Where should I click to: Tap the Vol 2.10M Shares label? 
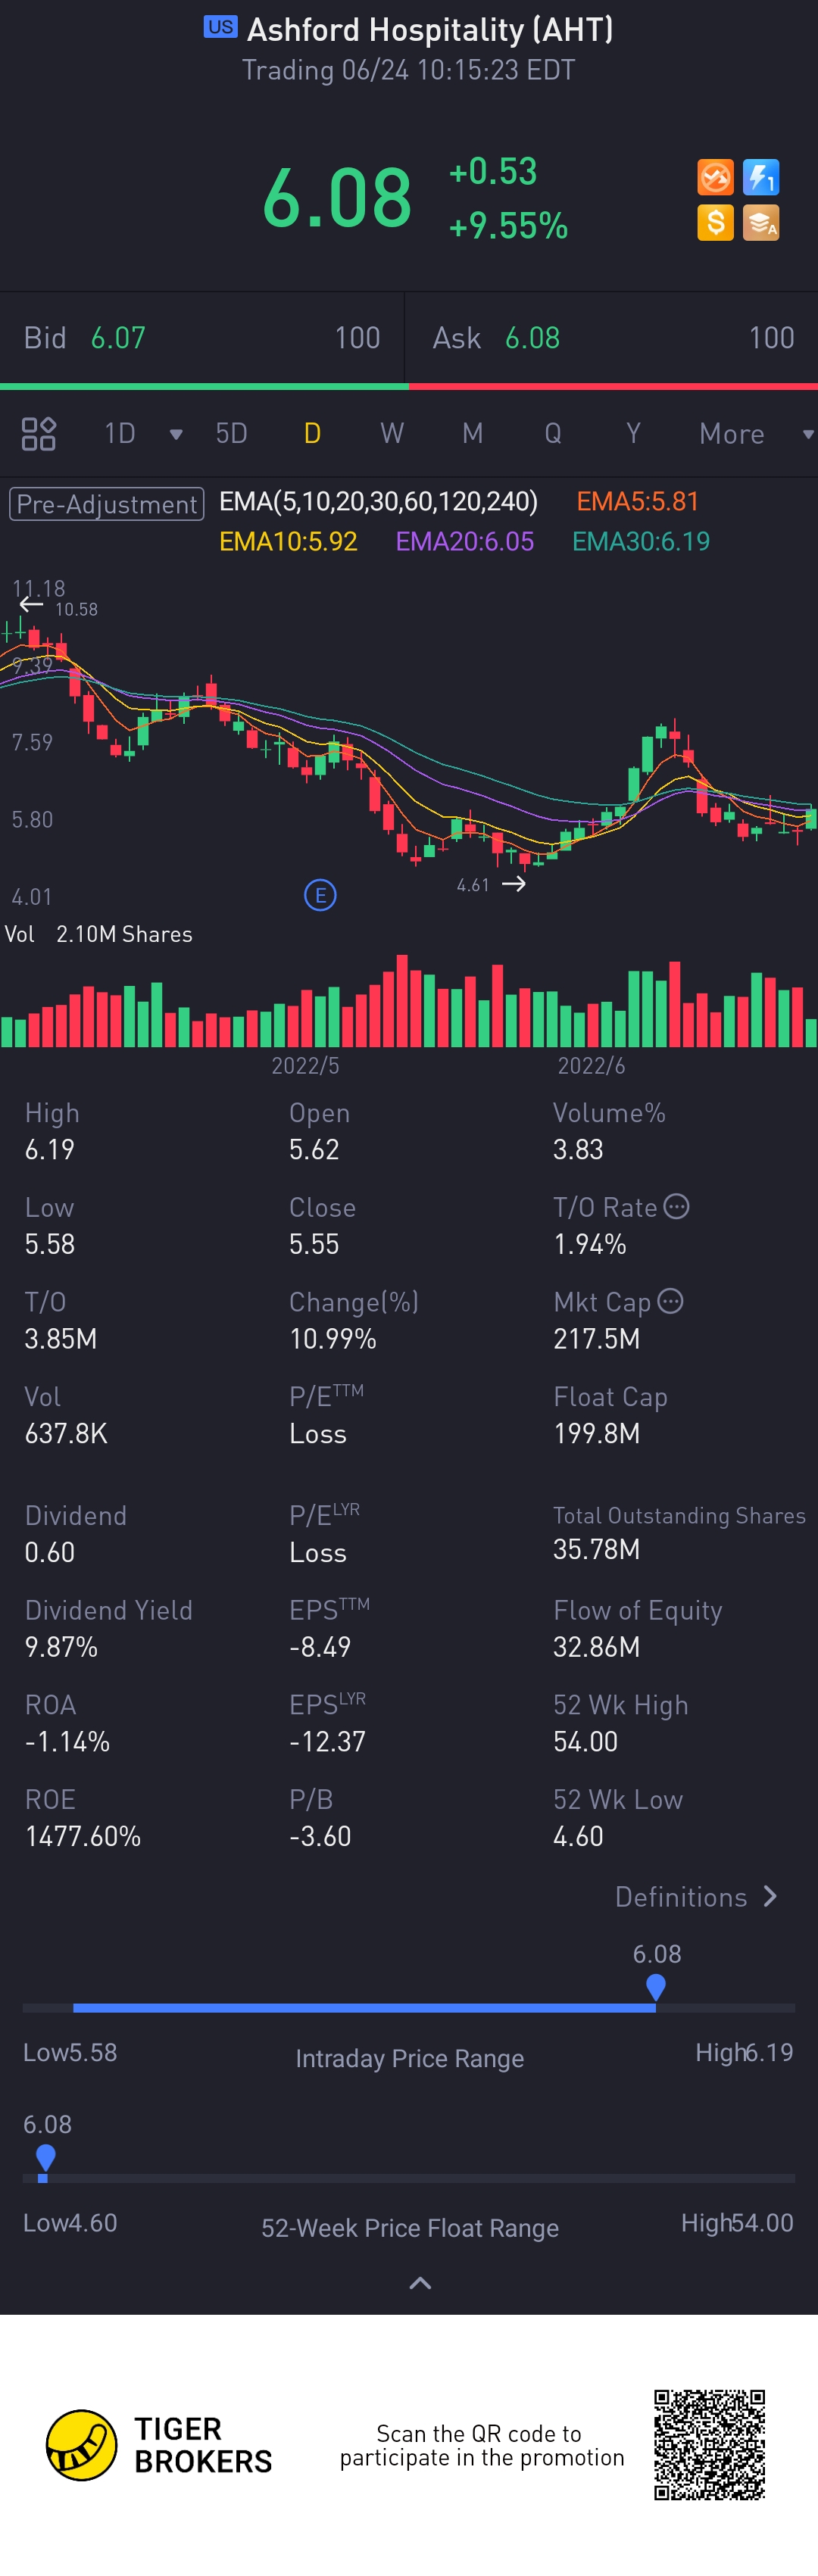pyautogui.click(x=99, y=934)
